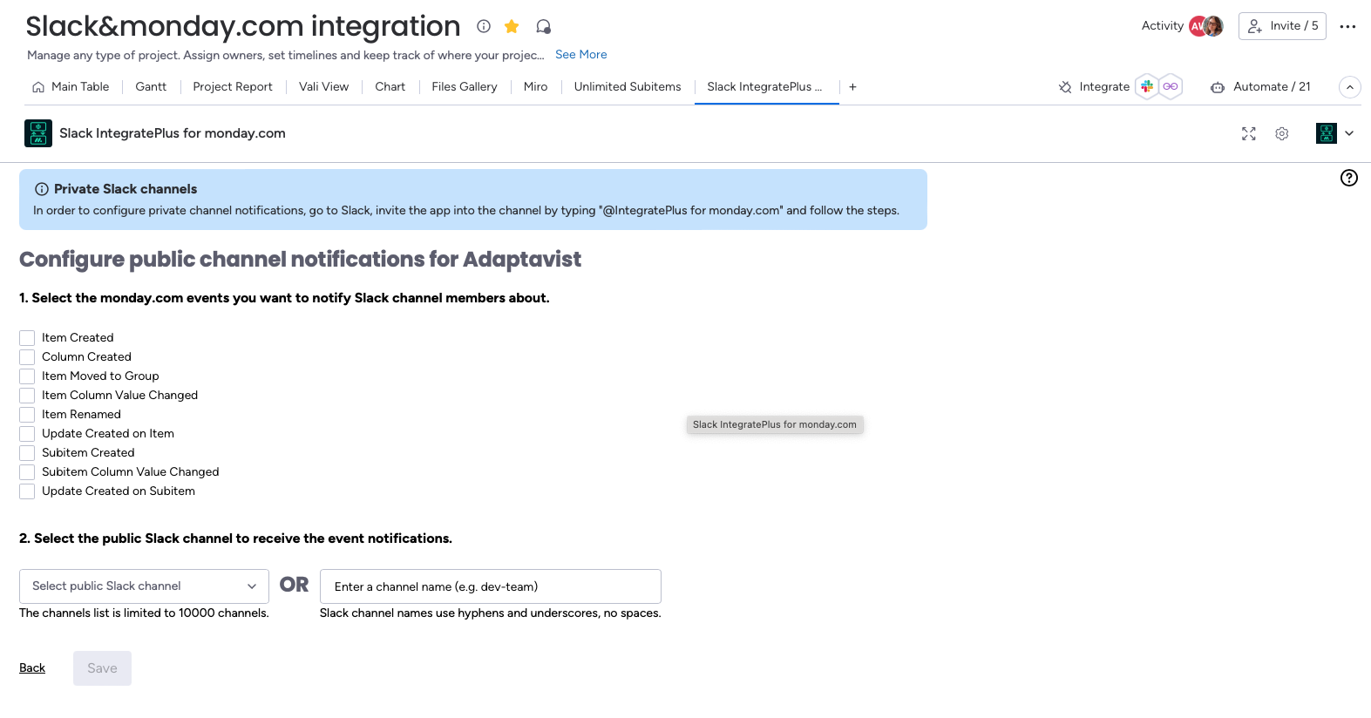Click the Save button

[102, 668]
